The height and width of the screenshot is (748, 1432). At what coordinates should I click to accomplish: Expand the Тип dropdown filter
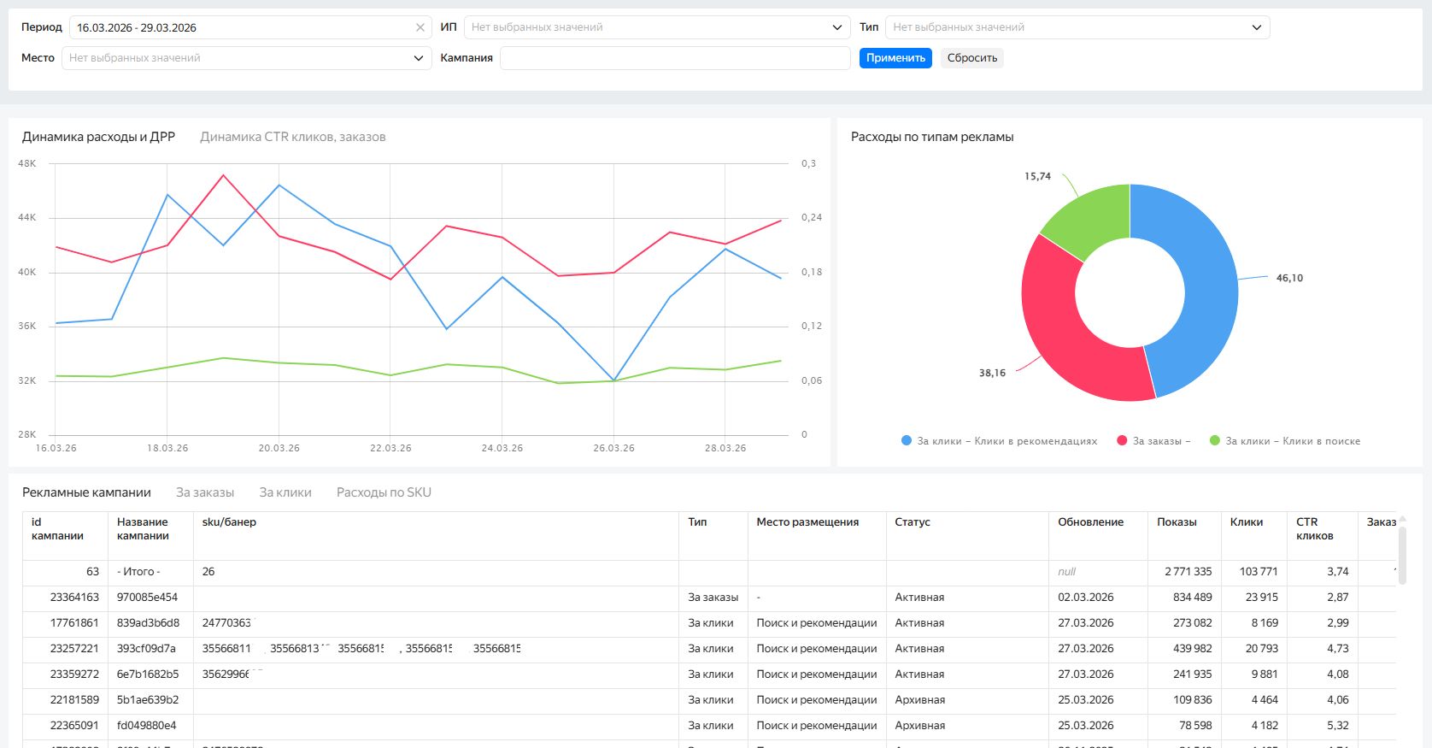(x=1077, y=27)
